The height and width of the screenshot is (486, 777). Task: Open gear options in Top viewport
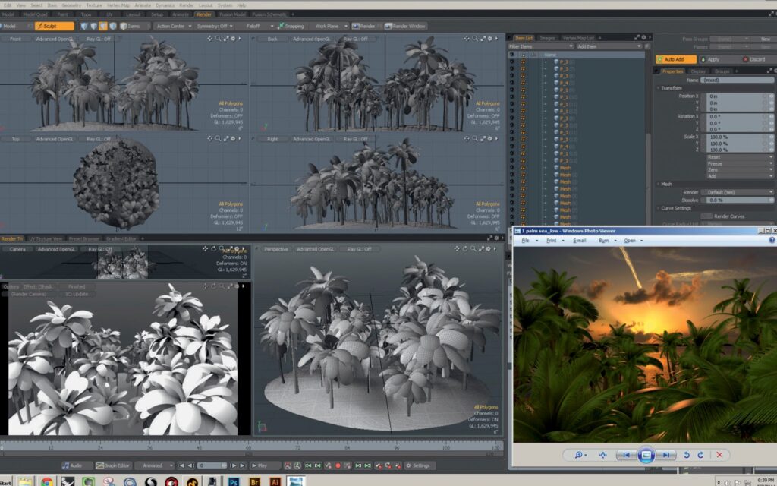click(x=234, y=139)
